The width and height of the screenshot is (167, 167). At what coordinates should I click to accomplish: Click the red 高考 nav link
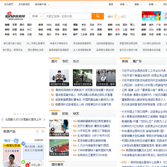click(x=117, y=30)
